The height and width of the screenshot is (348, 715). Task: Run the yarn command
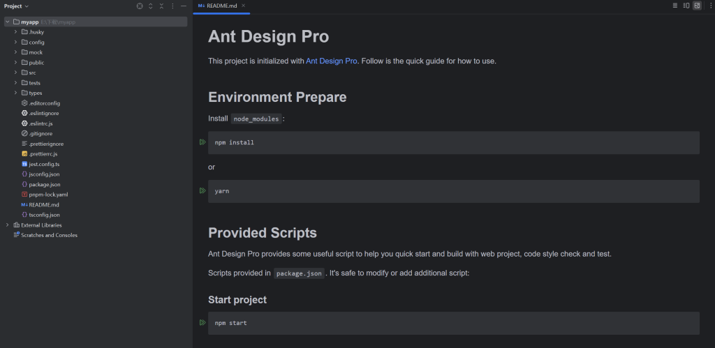[202, 190]
